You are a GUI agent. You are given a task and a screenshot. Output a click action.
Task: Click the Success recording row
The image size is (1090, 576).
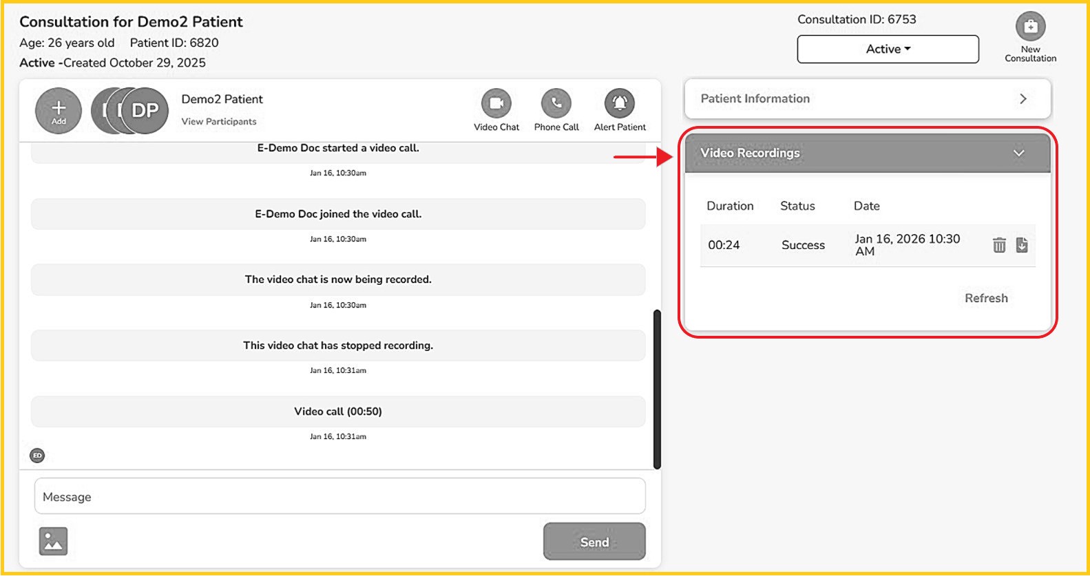click(x=803, y=245)
